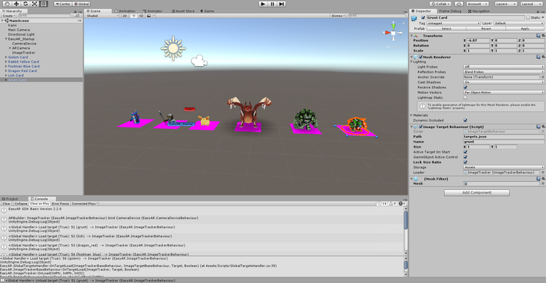Viewport: 546px width, 283px height.
Task: Pick object for Anchor Override field
Action: point(542,77)
